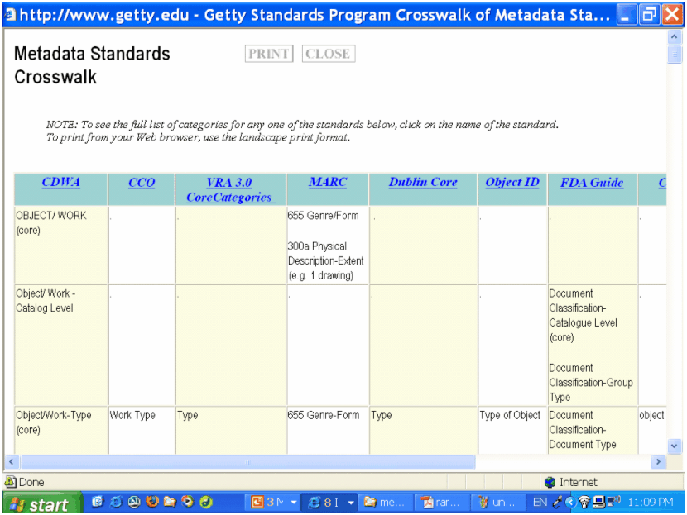This screenshot has height=515, width=687.
Task: Click the Internet zone globe icon
Action: 550,482
